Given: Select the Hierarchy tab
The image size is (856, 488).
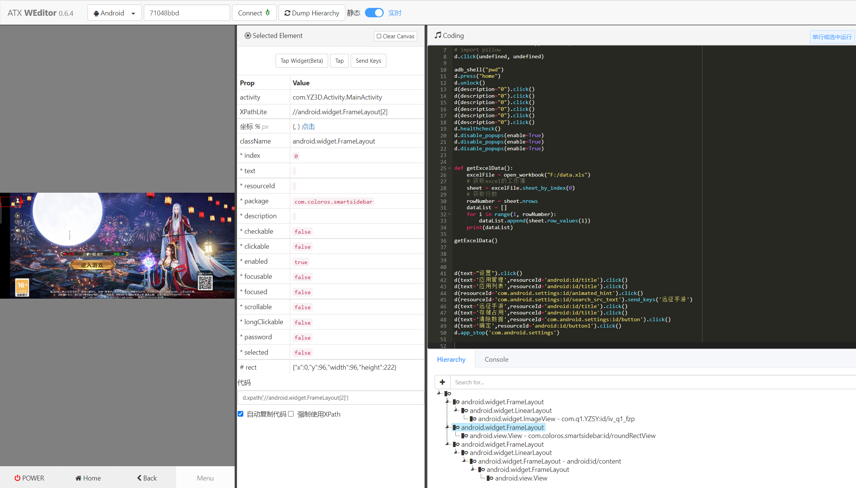Looking at the screenshot, I should 451,359.
